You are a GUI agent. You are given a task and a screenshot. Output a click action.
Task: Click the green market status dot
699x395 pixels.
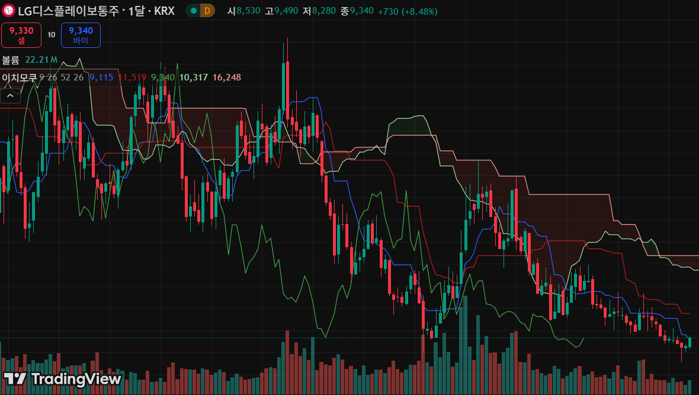194,10
